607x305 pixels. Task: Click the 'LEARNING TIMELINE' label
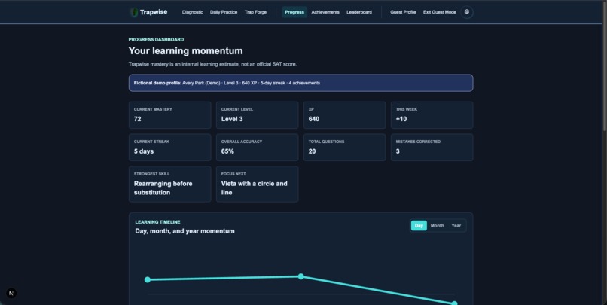click(157, 222)
